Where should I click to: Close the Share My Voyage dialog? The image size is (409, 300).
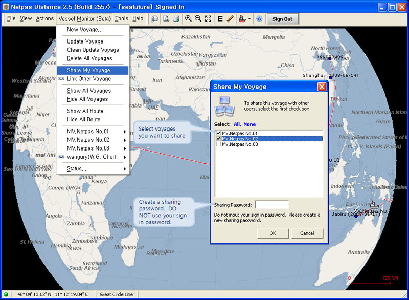322,87
